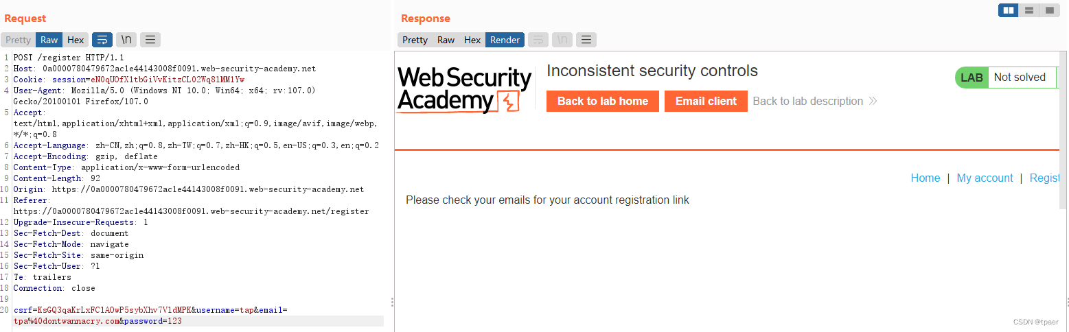This screenshot has height=332, width=1069.
Task: Select side-by-side split layout icon
Action: (x=1008, y=10)
